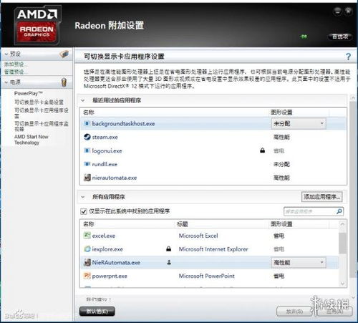Image resolution: width=358 pixels, height=323 pixels.
Task: Click the steam.exe Steam icon
Action: coord(87,137)
